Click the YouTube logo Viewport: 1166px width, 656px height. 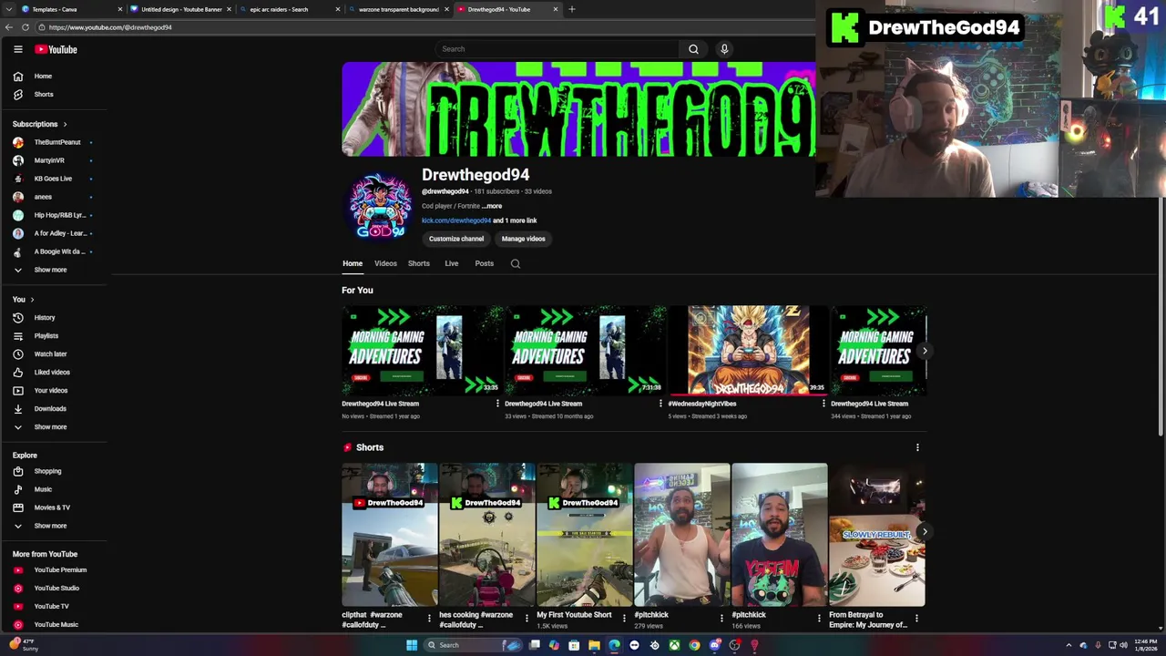pos(56,49)
